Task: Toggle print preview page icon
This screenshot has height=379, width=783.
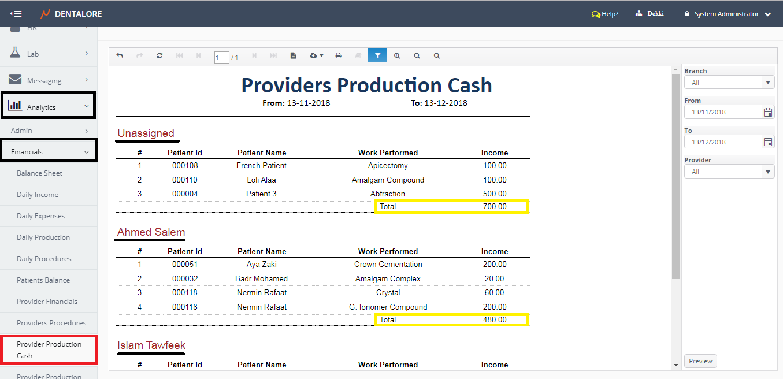Action: (x=294, y=56)
